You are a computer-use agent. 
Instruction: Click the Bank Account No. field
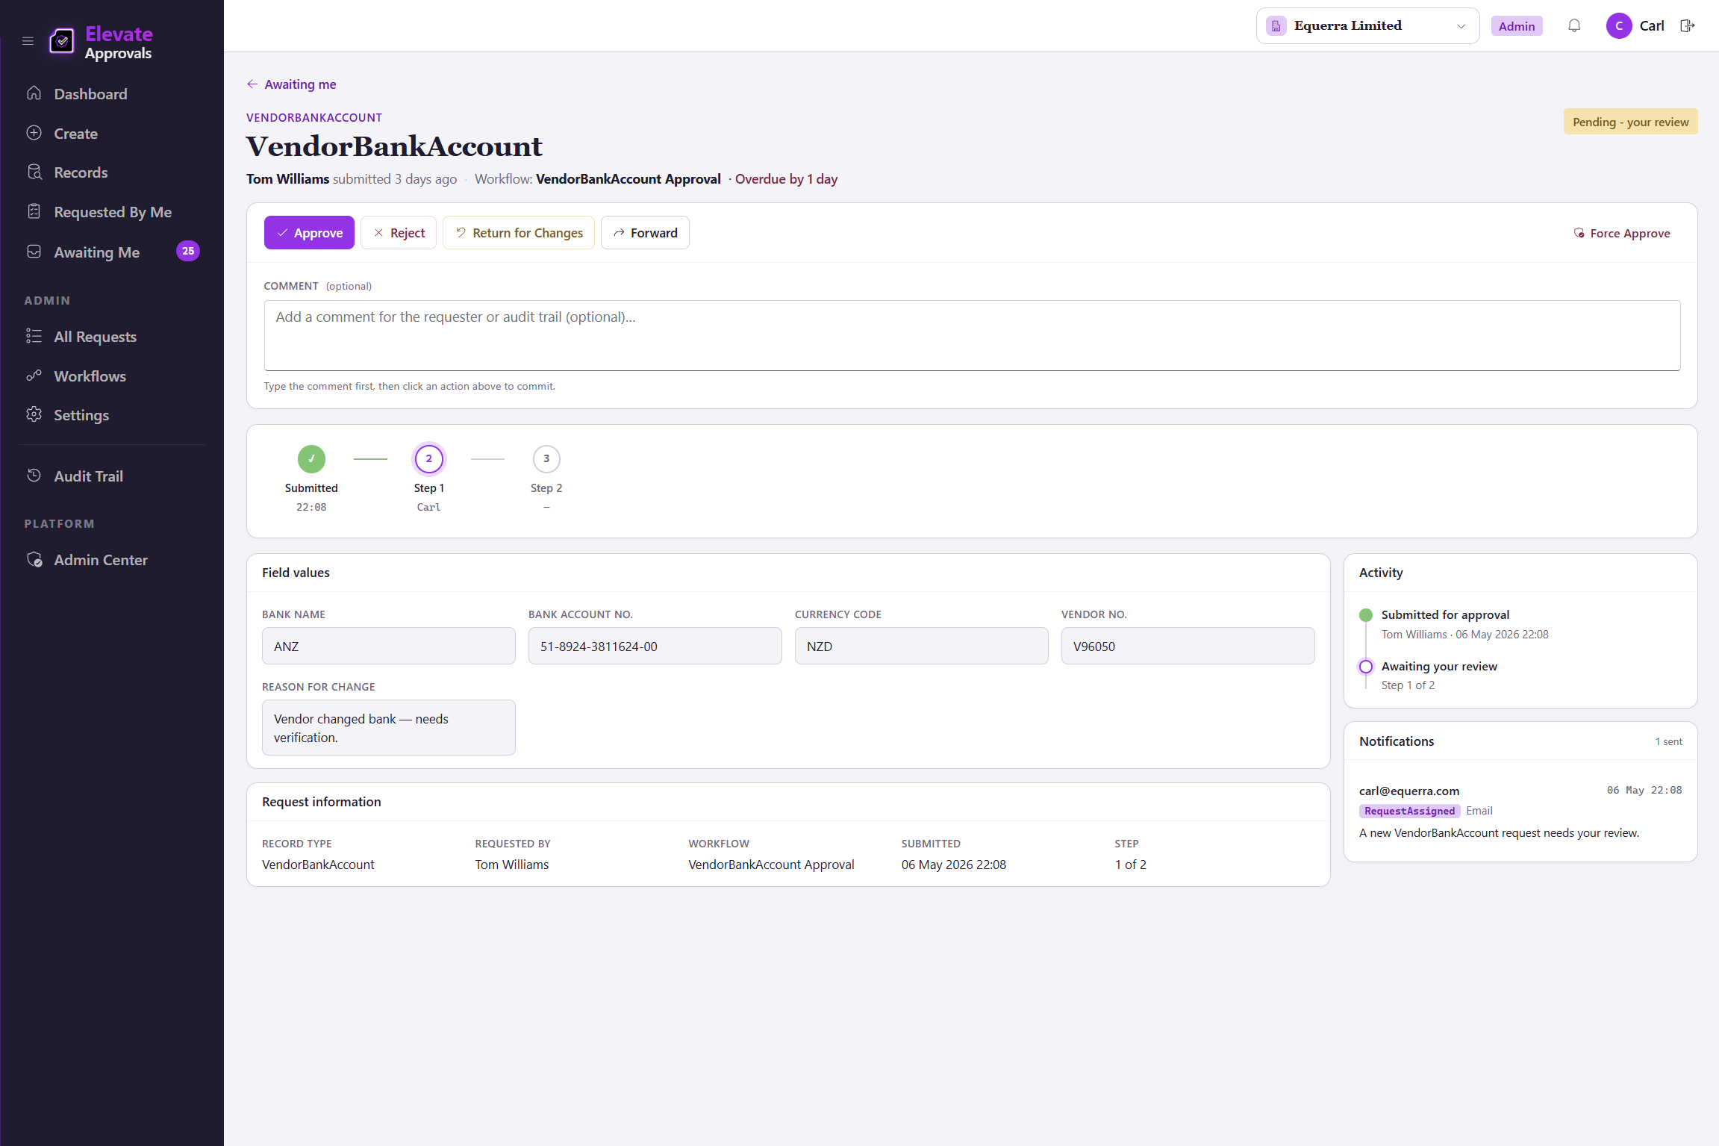(x=655, y=646)
